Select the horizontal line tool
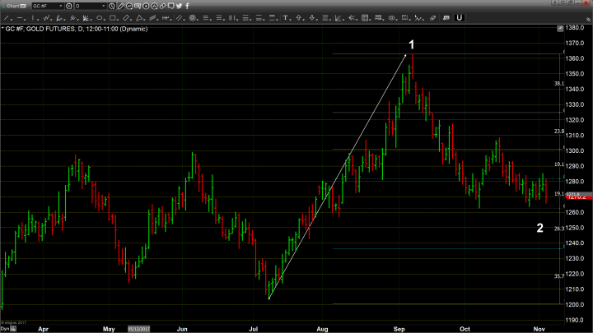The width and height of the screenshot is (593, 333). [x=20, y=17]
